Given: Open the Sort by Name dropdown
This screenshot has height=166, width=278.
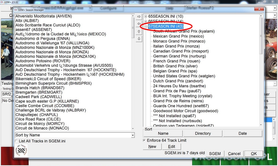Looking at the screenshot, I should [132, 135].
